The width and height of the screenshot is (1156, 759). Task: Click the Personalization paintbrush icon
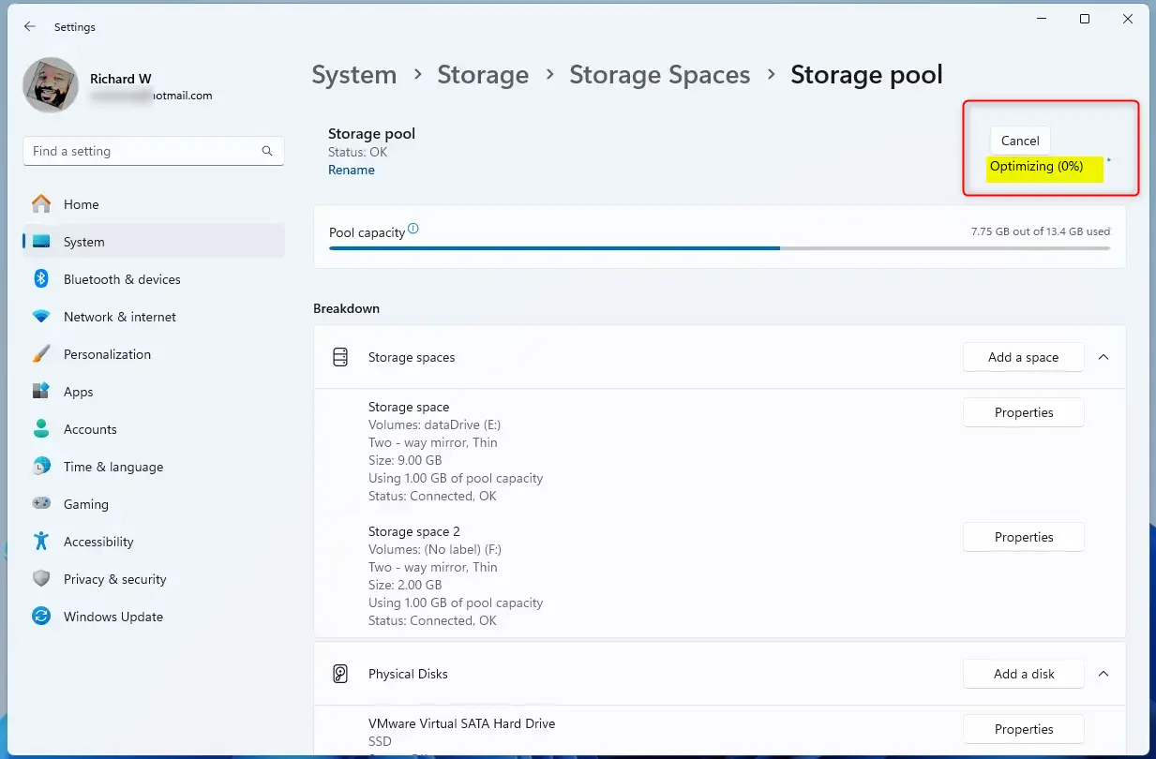41,354
